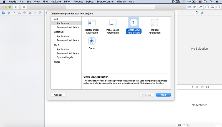Click the Run button

pyautogui.click(x=16, y=7)
